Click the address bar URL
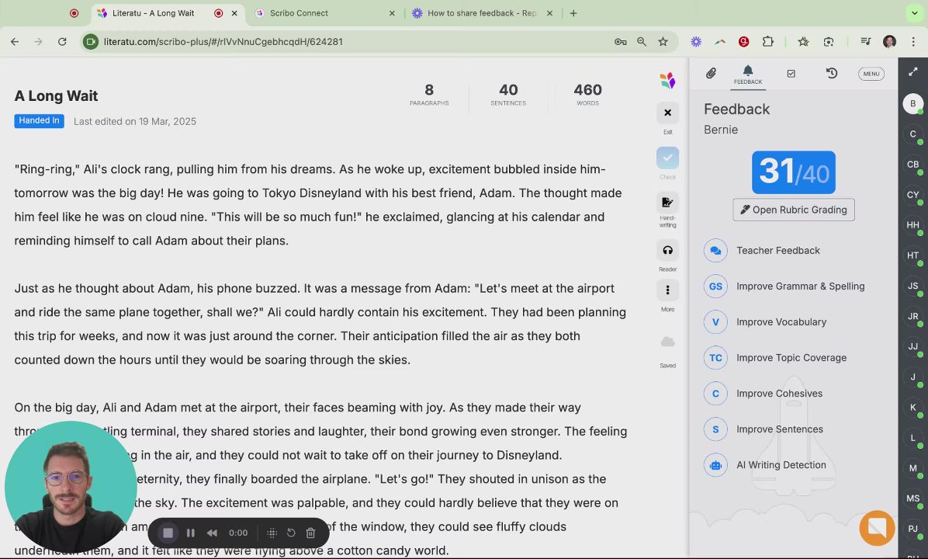The height and width of the screenshot is (559, 928). [223, 41]
